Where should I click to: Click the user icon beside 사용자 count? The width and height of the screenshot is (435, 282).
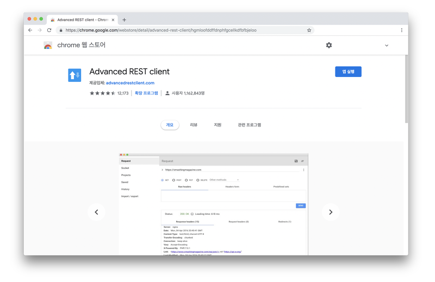(167, 93)
